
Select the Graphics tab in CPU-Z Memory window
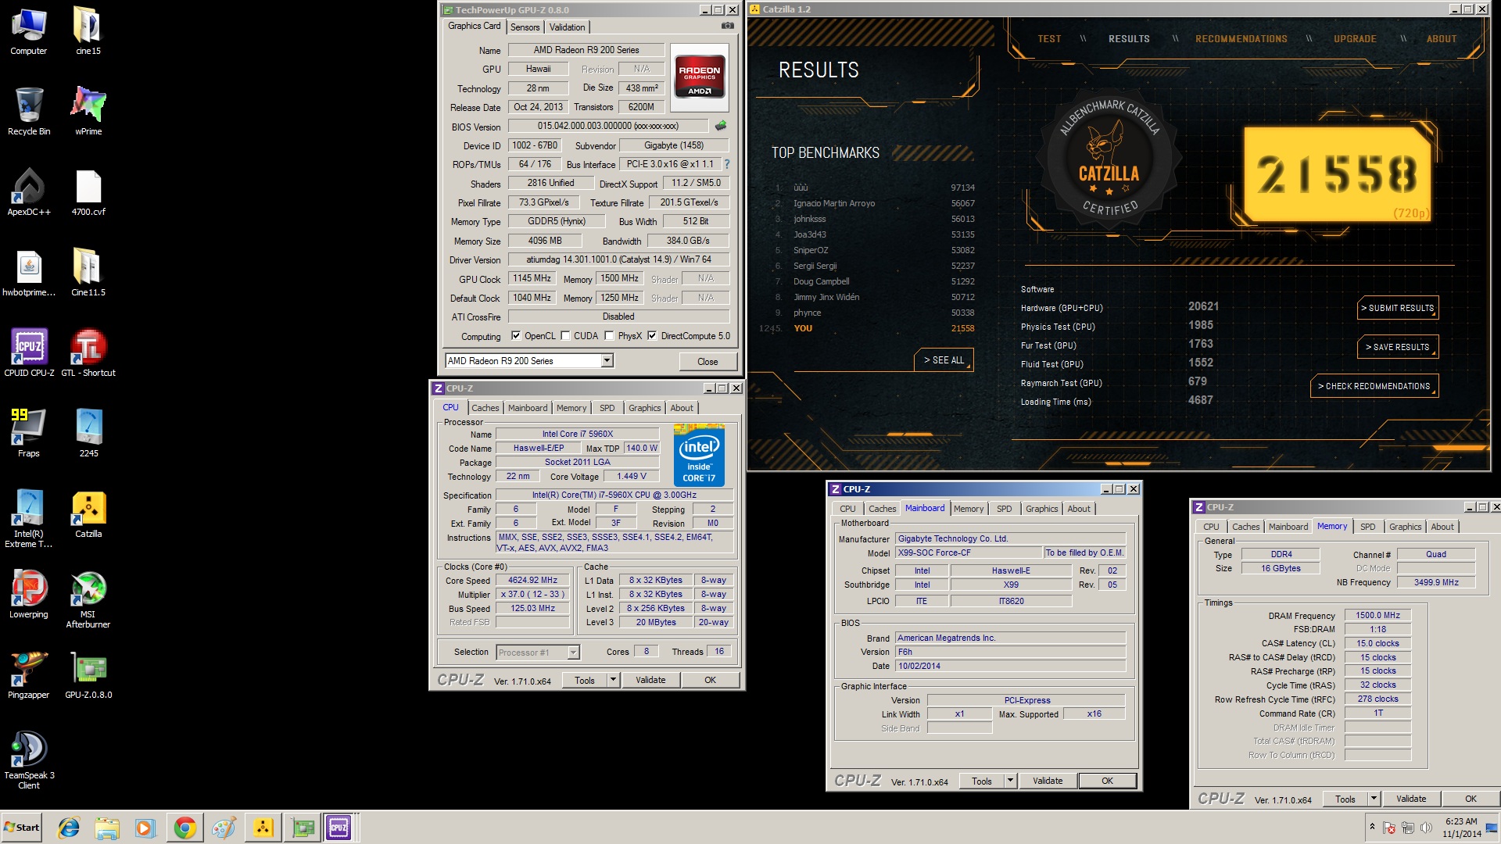1405,527
